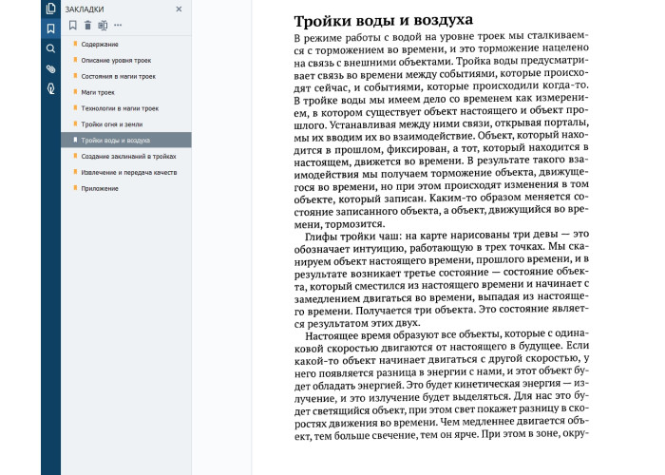
Task: Open the attachments paperclip icon
Action: (x=50, y=69)
